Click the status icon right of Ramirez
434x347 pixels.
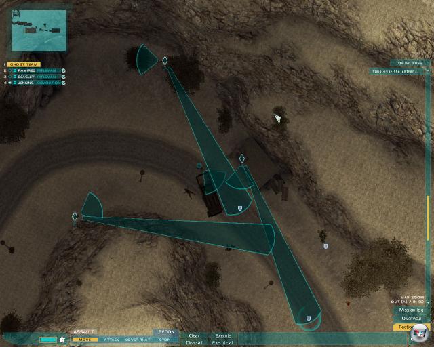pos(63,70)
